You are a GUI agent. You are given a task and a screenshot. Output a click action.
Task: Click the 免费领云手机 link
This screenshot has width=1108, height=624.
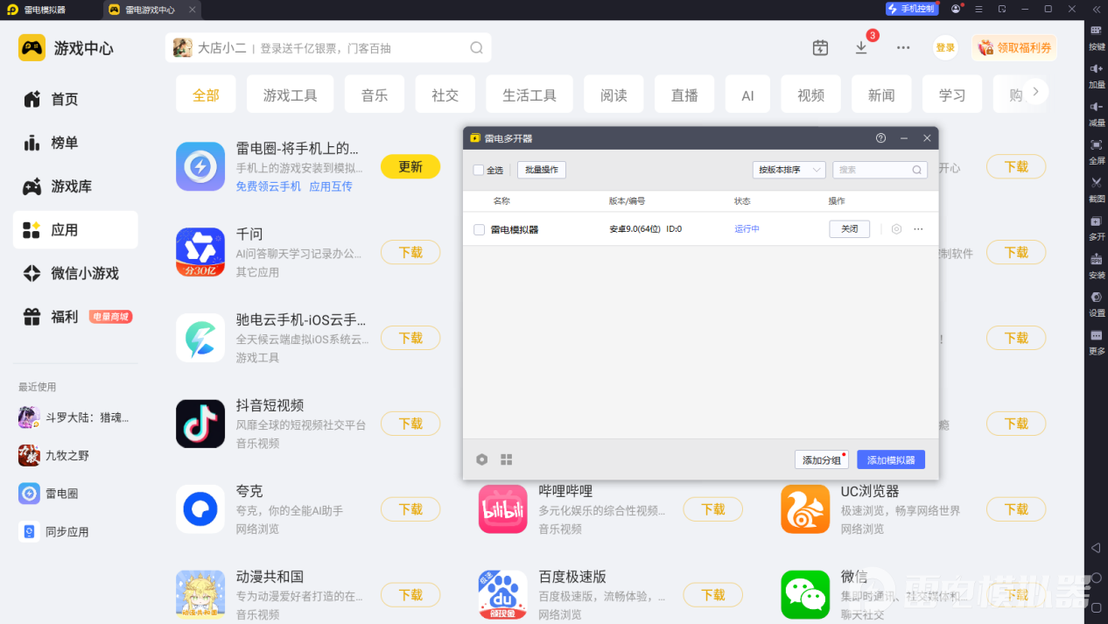pyautogui.click(x=269, y=186)
